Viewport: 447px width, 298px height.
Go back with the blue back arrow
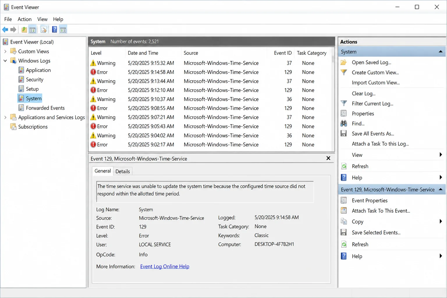click(5, 30)
